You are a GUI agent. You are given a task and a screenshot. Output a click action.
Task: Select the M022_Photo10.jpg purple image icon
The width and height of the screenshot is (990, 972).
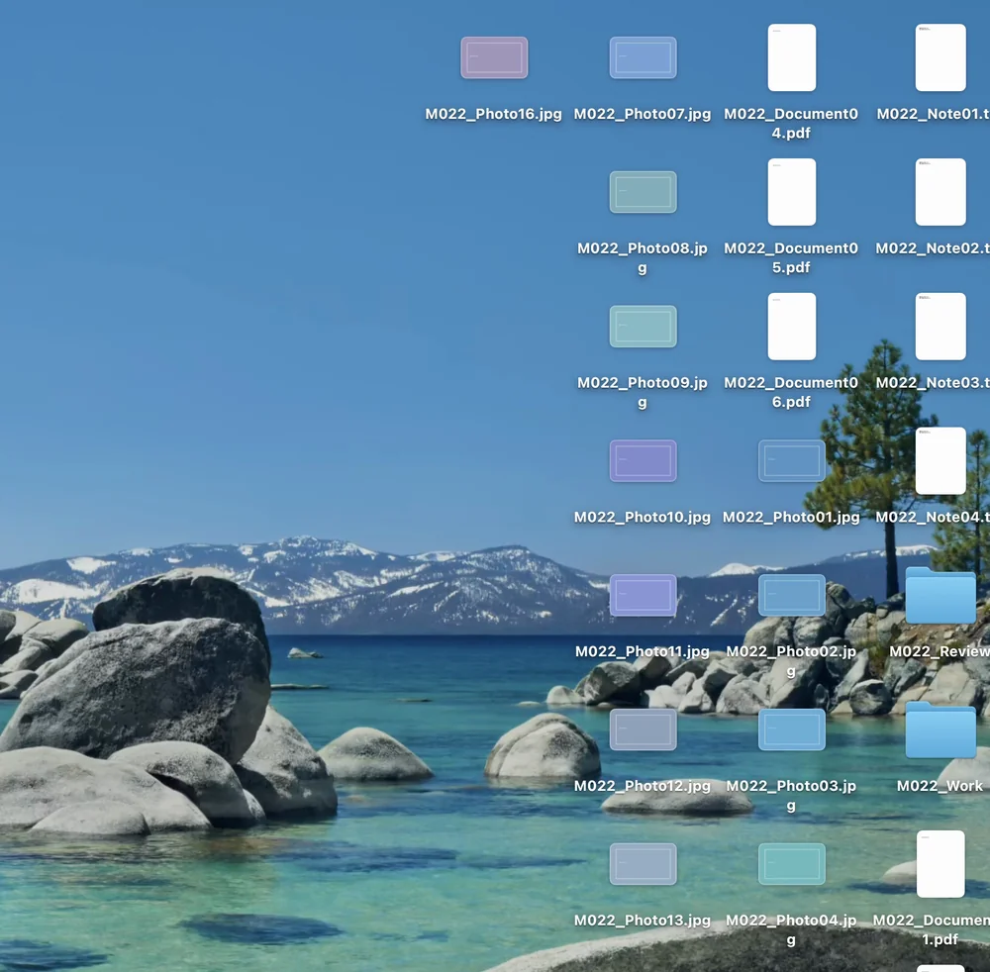pyautogui.click(x=643, y=460)
